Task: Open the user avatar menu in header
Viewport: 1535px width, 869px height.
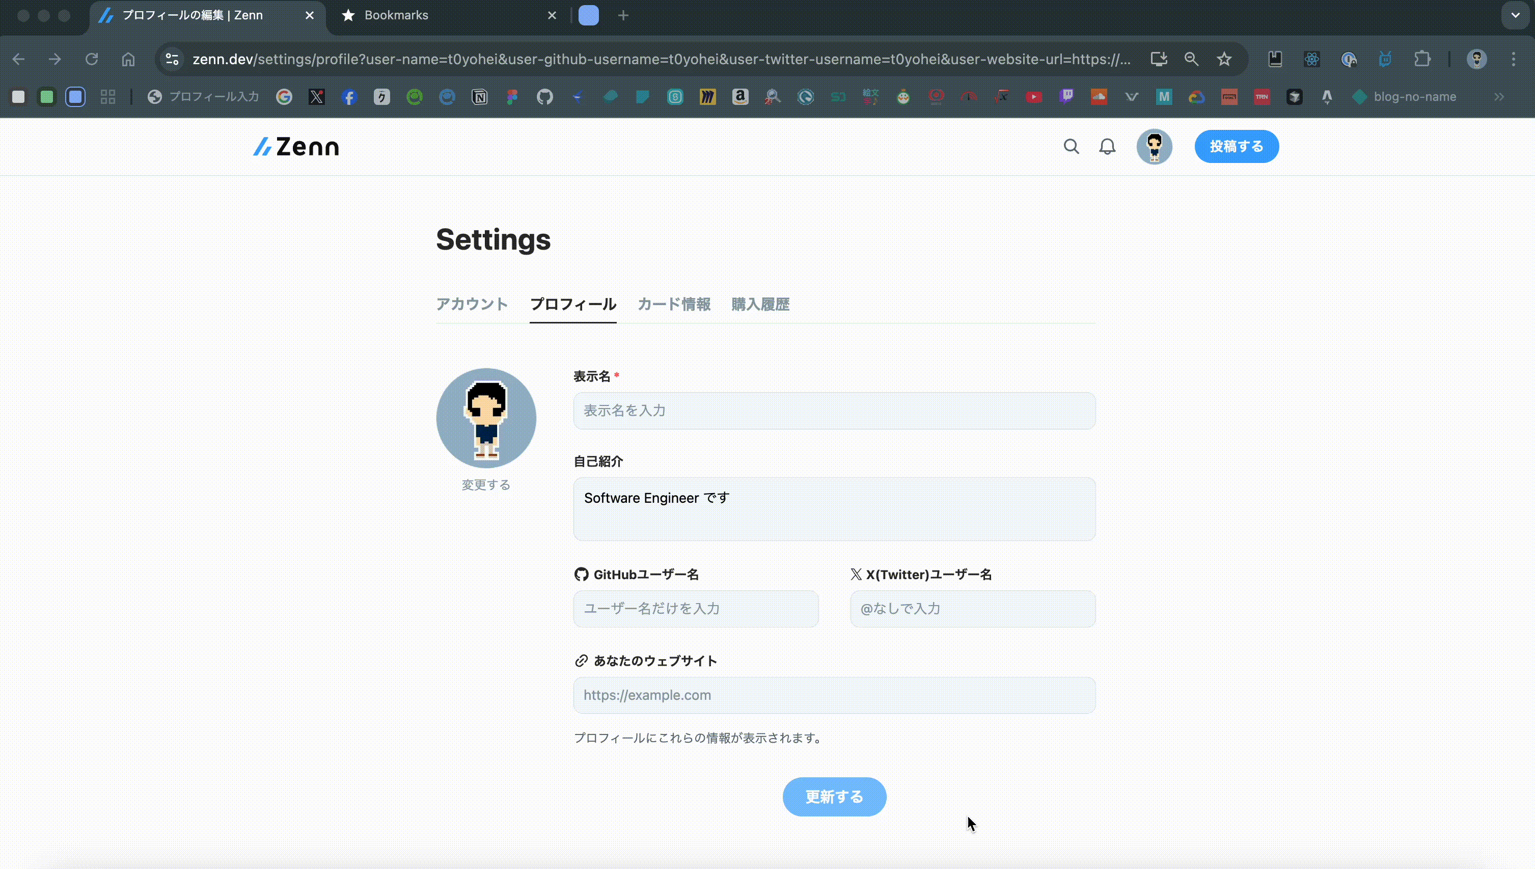Action: coord(1154,146)
